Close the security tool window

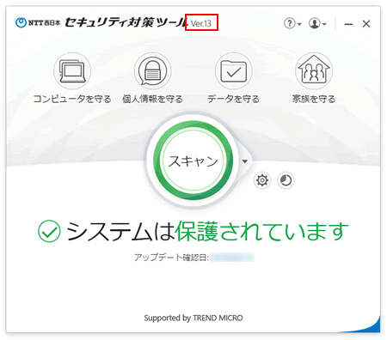(x=366, y=24)
